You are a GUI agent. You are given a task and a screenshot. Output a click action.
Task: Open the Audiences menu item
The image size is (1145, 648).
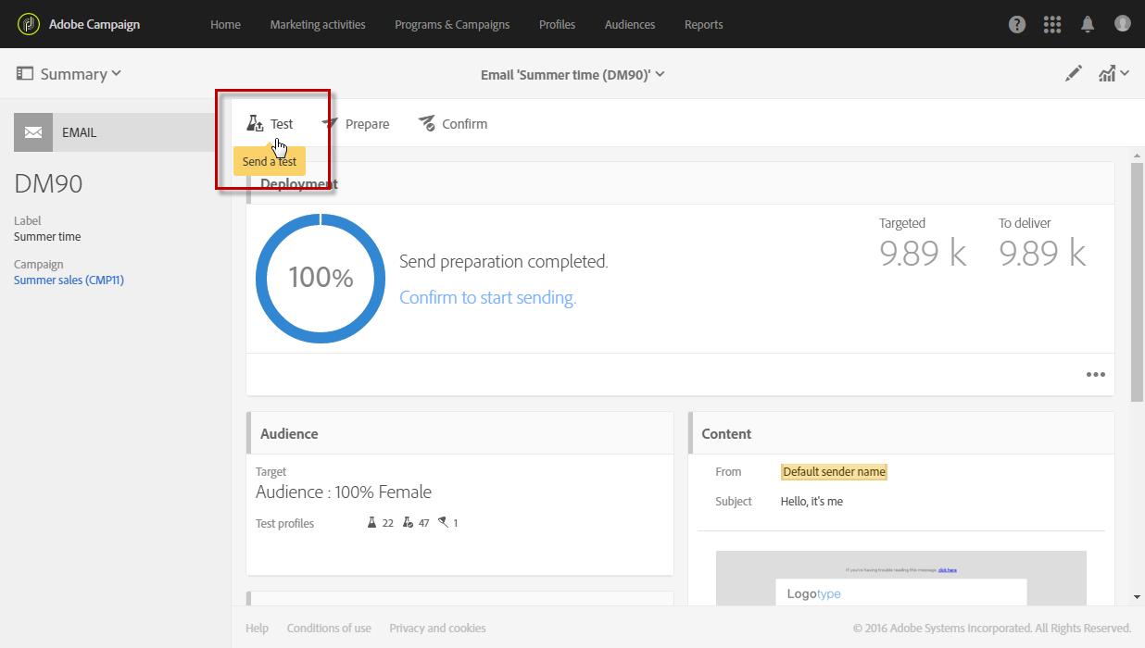[630, 25]
